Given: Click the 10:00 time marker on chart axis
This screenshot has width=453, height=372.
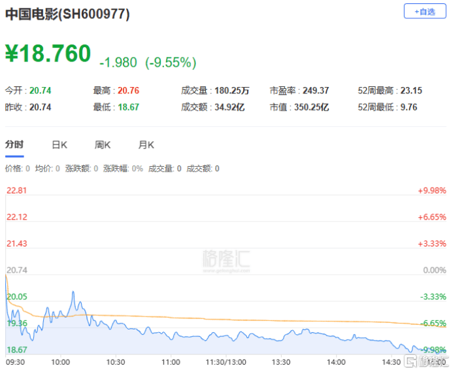Looking at the screenshot, I should coord(60,362).
